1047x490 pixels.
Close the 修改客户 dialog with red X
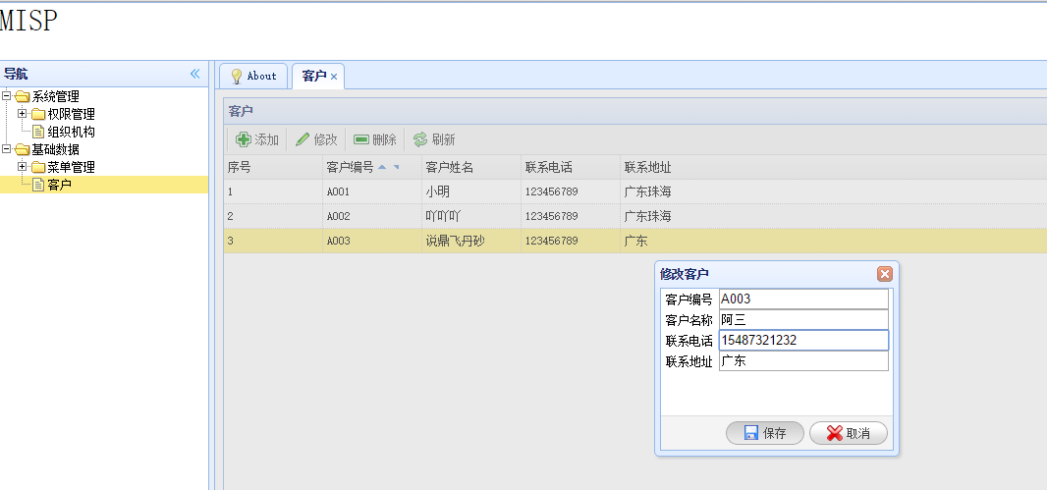(885, 274)
